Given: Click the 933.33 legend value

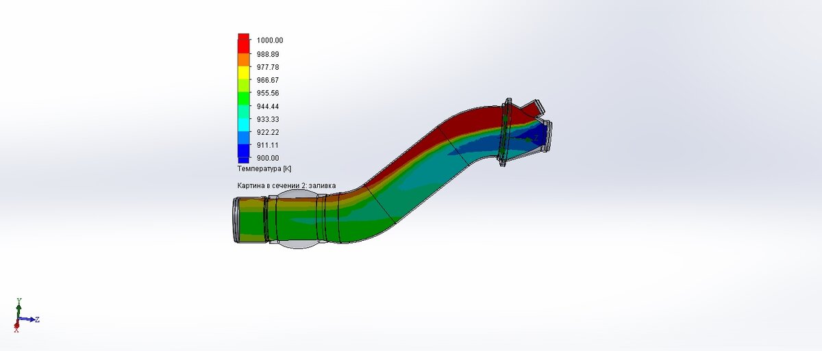Looking at the screenshot, I should pos(268,119).
